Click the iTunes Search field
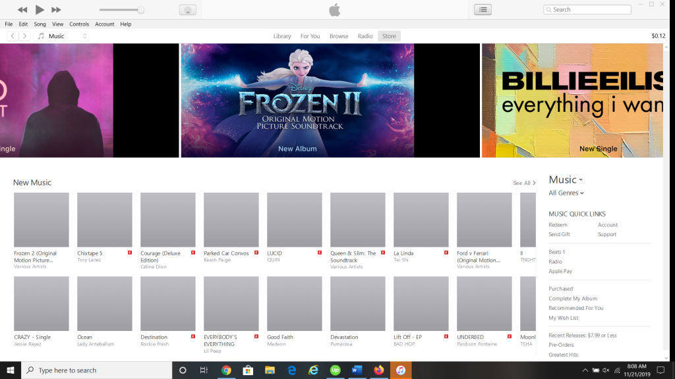675x379 pixels. (587, 9)
